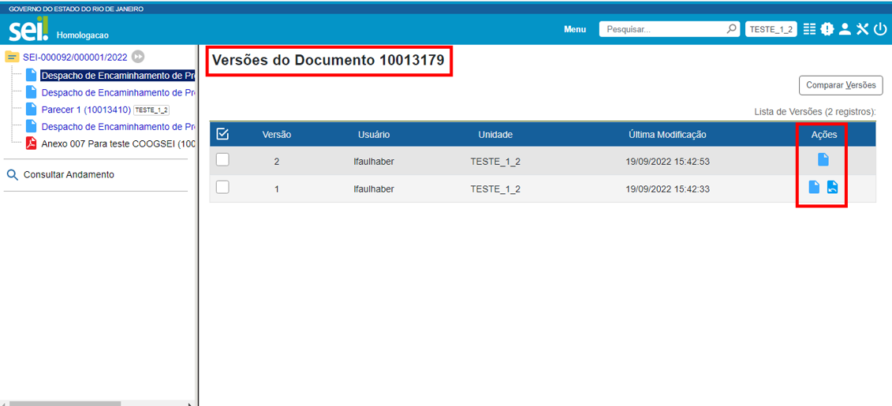
Task: Click the news alert badge icon
Action: (x=827, y=29)
